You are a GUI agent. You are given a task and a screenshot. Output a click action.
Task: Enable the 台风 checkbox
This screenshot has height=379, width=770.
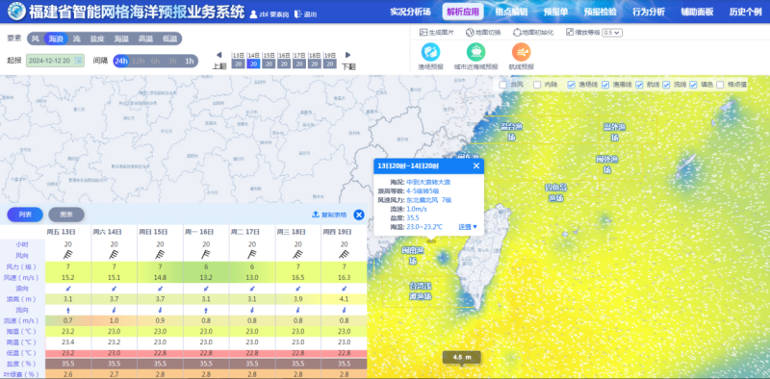pos(502,85)
